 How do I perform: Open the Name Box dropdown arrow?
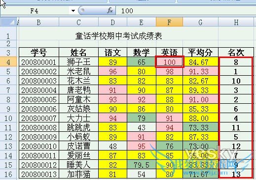[x=73, y=11]
